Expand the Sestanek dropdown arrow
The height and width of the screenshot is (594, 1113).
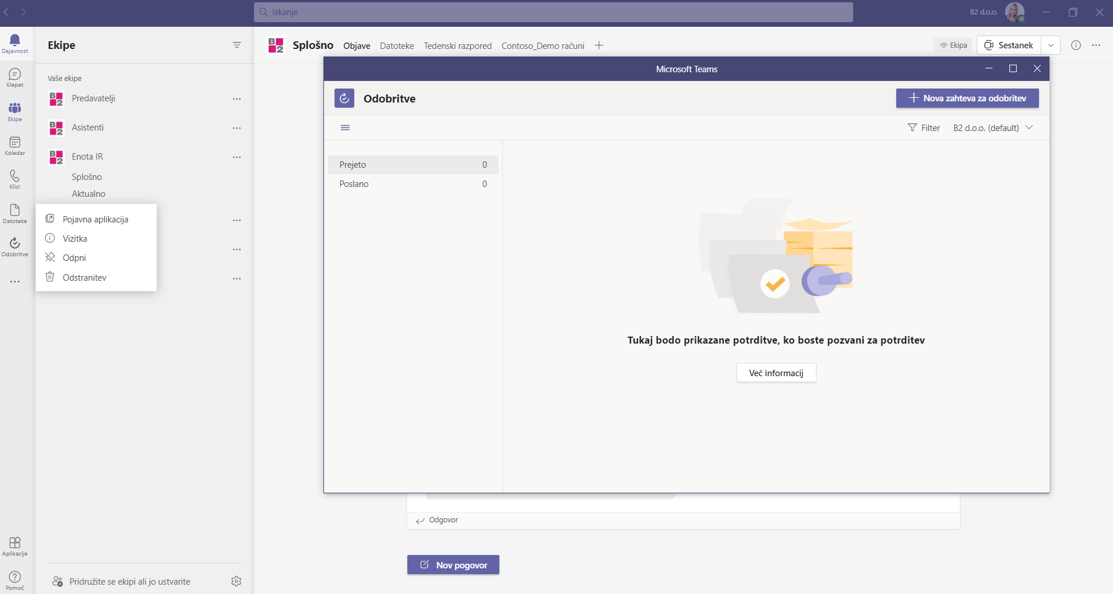1050,45
